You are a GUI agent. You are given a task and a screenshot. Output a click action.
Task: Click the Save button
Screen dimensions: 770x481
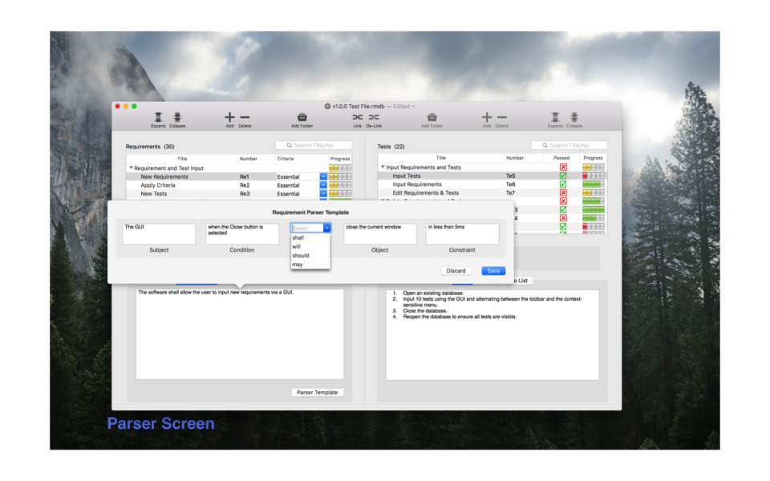(493, 271)
